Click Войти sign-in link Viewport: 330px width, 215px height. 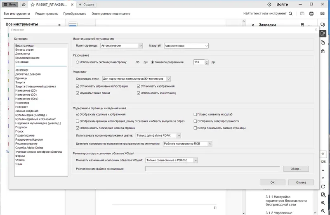(x=282, y=5)
